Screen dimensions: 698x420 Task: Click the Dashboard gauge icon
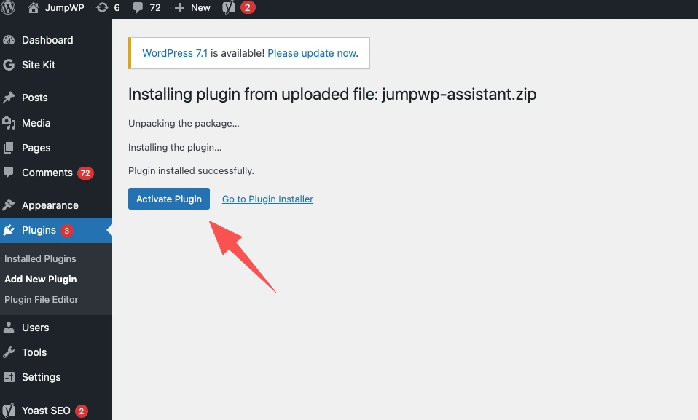pos(9,40)
